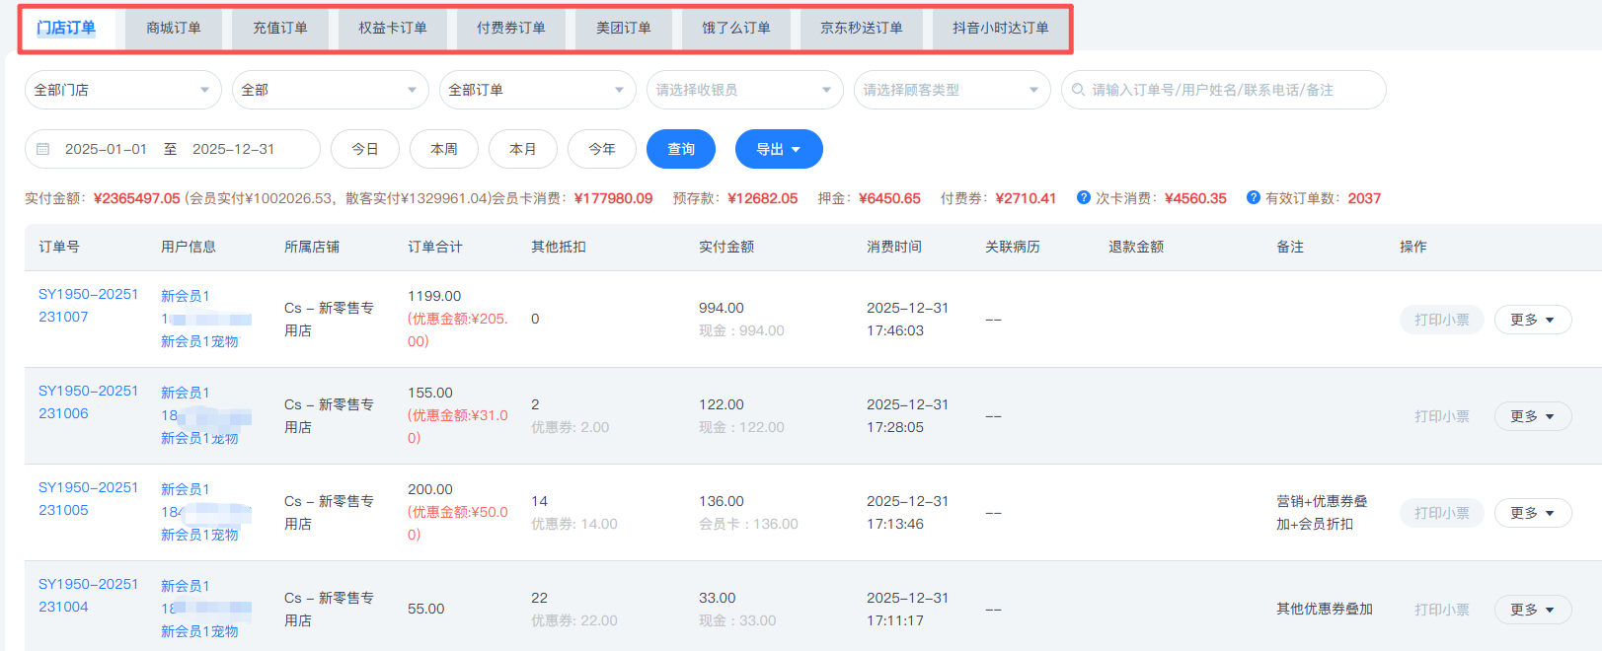Expand 更多 menu for order 231006
Viewport: 1602px width, 651px height.
(1532, 416)
